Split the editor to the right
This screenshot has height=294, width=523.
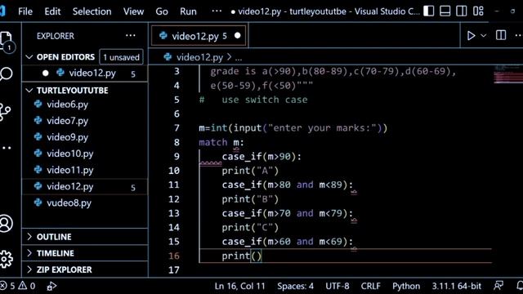coord(501,35)
